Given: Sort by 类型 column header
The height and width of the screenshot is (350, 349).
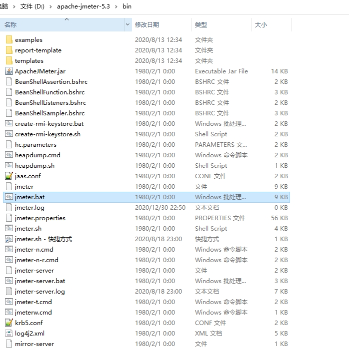Looking at the screenshot, I should tap(222, 24).
